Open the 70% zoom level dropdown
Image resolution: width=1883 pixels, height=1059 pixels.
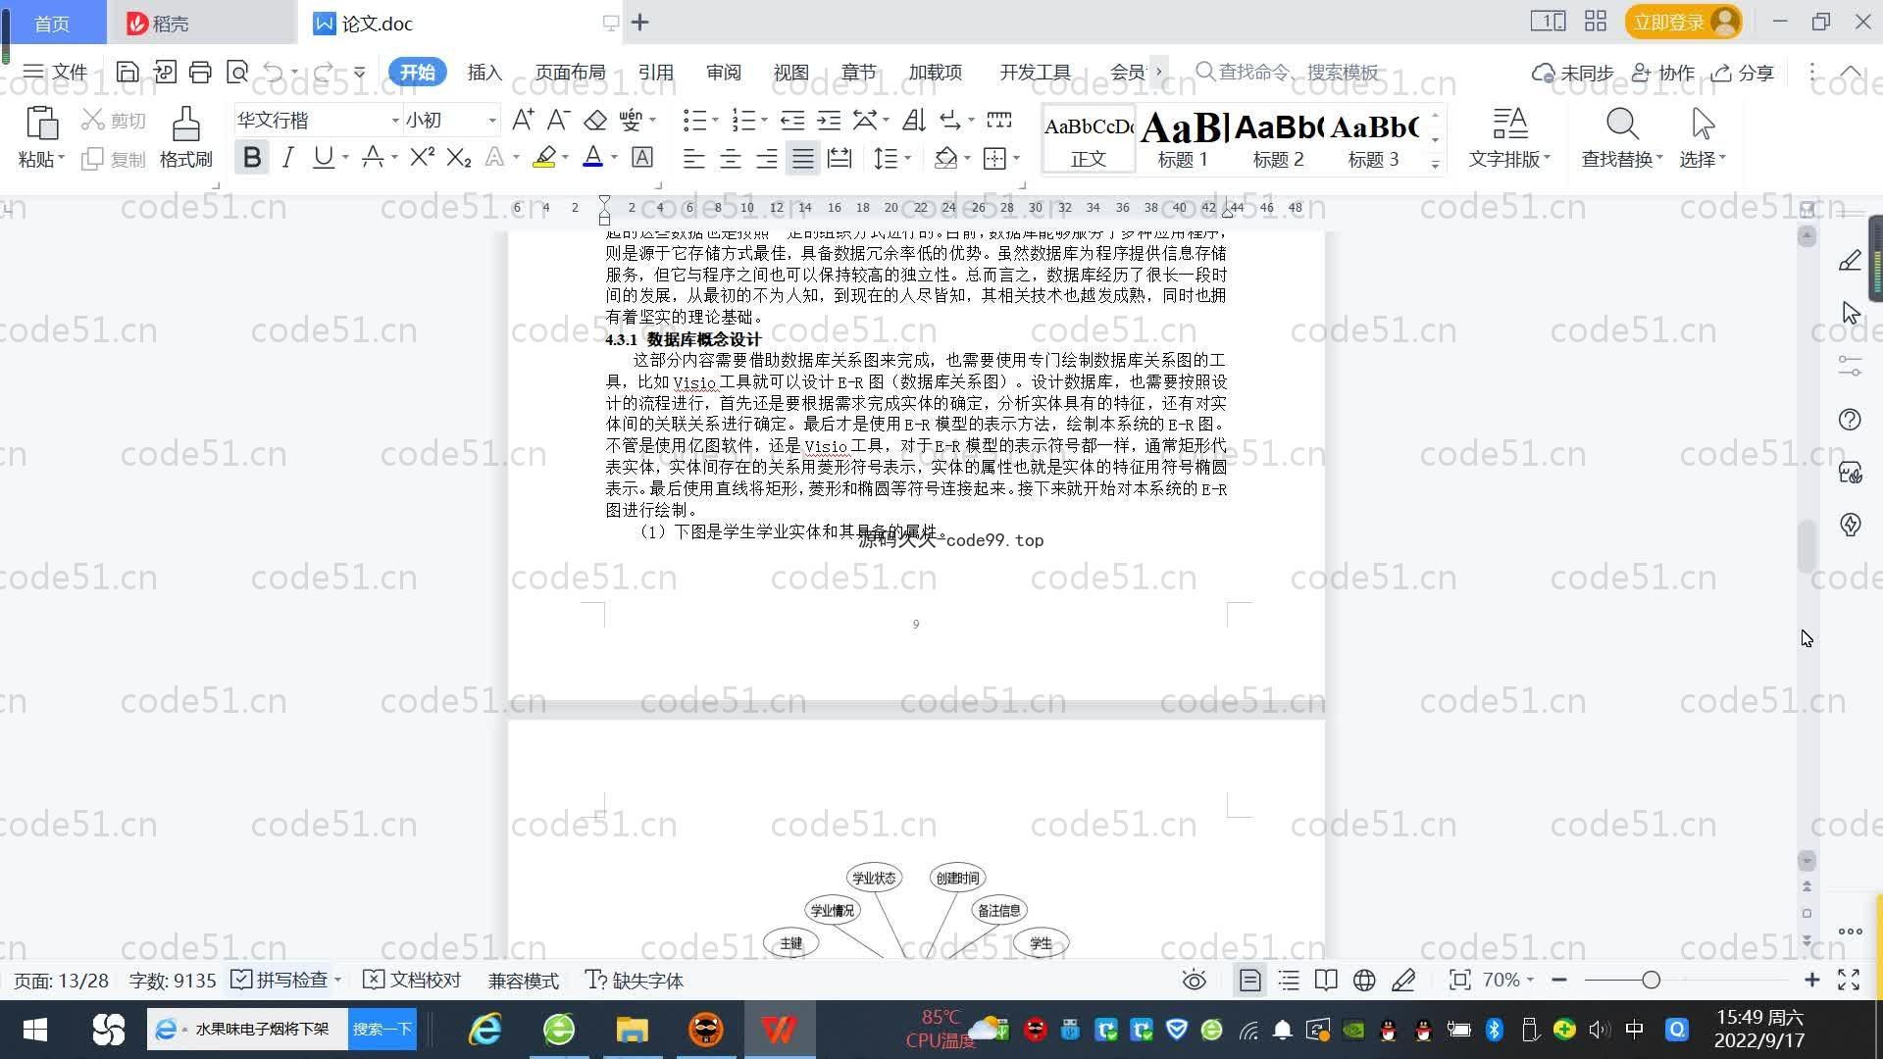click(x=1508, y=980)
